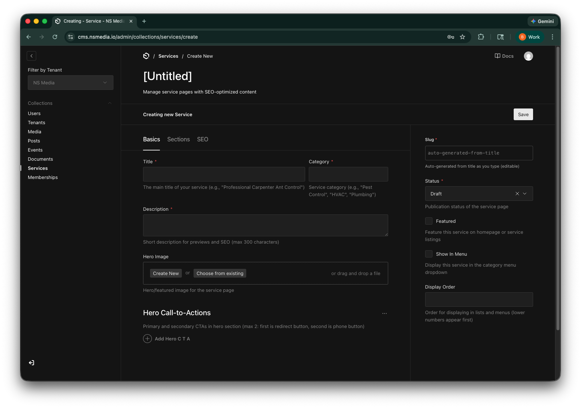Focus the Display Order field
The width and height of the screenshot is (581, 408).
479,300
